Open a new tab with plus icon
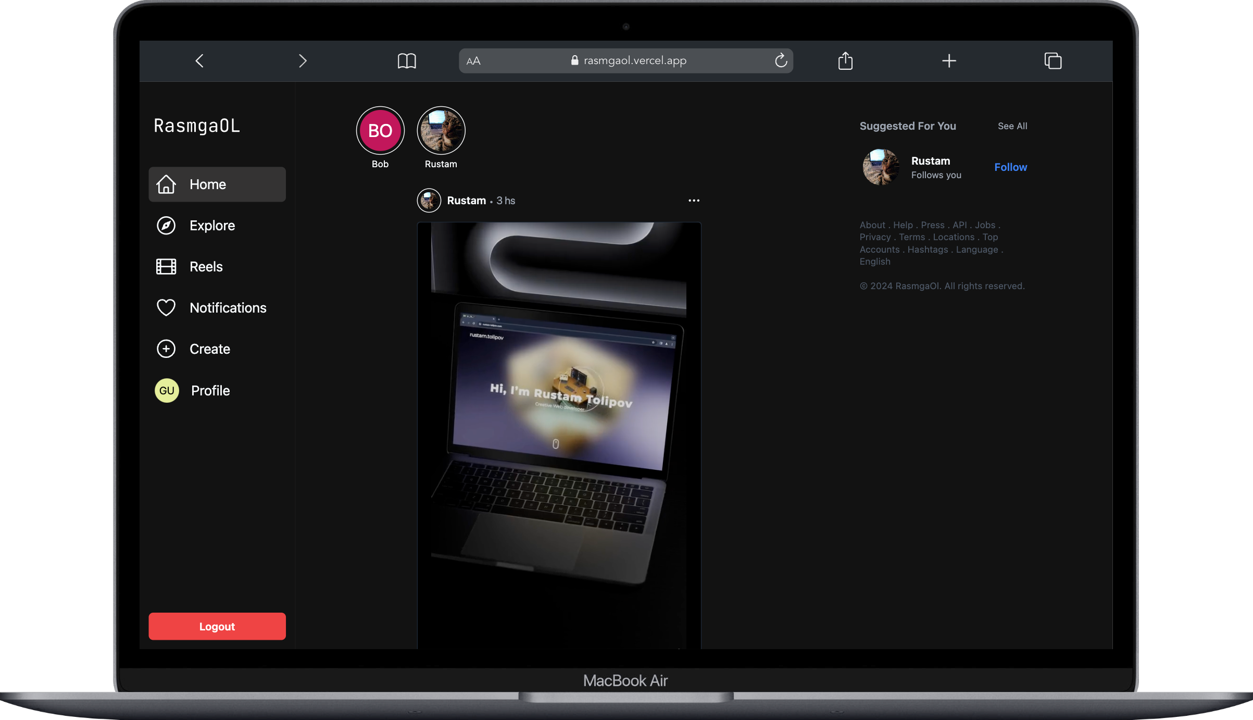The width and height of the screenshot is (1253, 720). (949, 61)
